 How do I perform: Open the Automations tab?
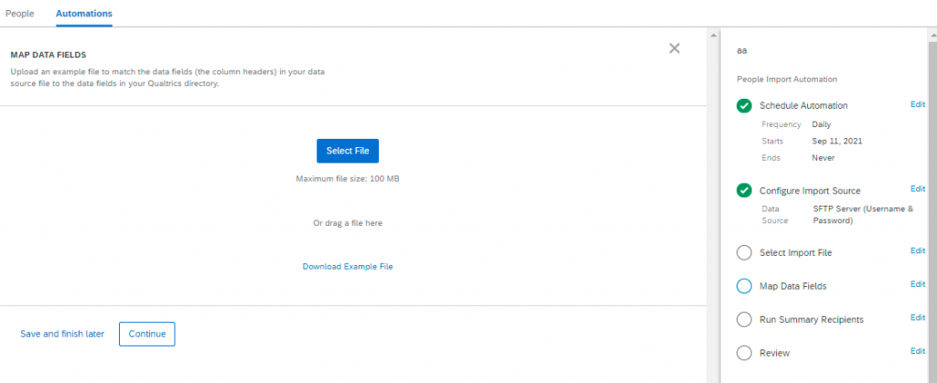(84, 13)
